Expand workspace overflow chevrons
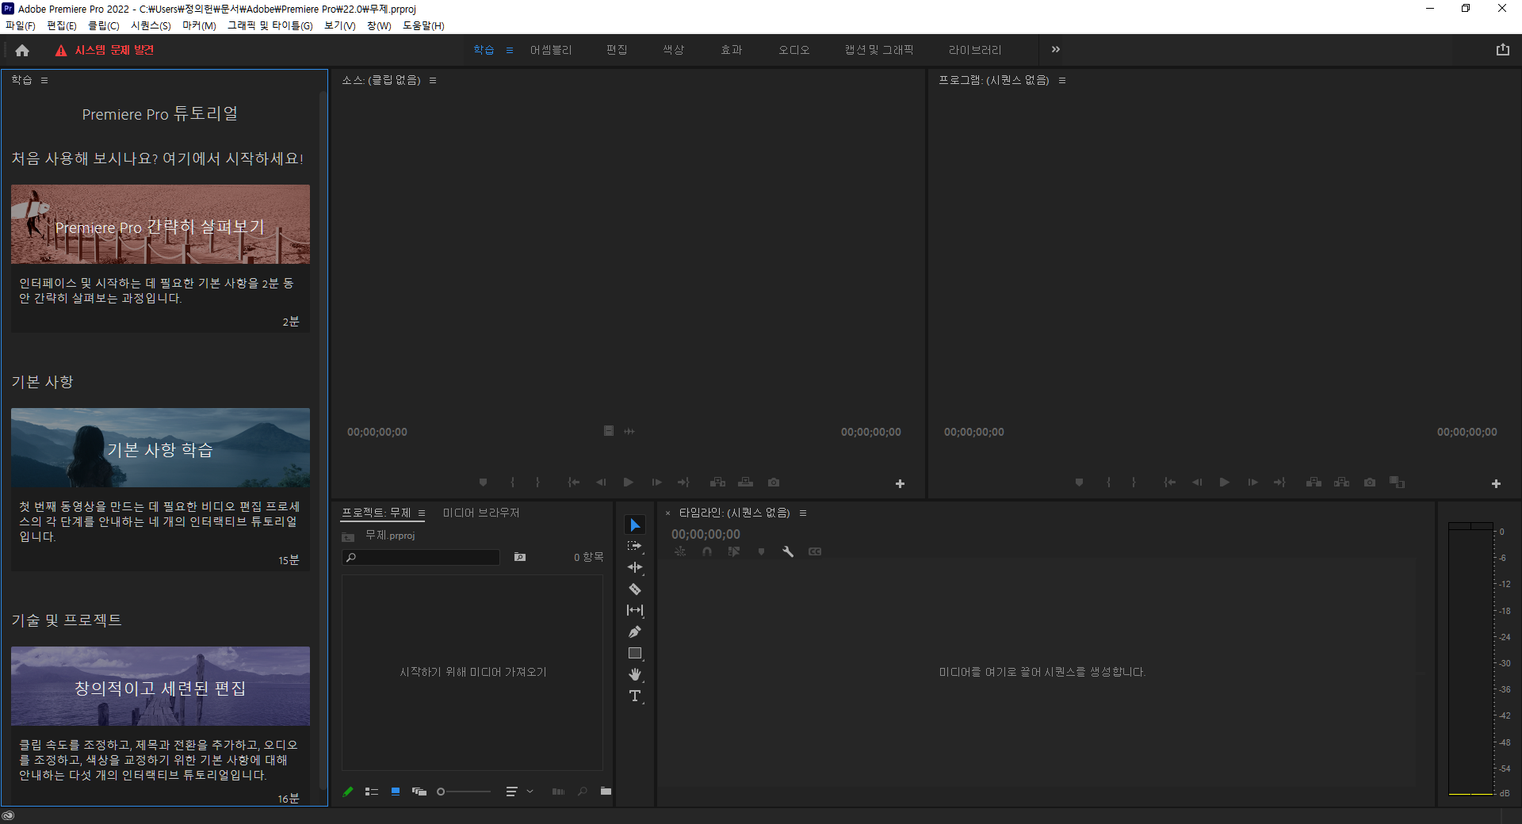 pyautogui.click(x=1056, y=49)
